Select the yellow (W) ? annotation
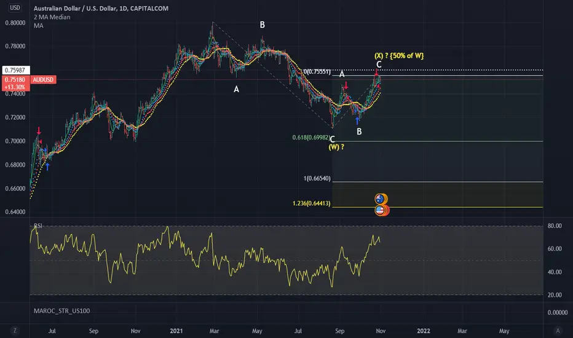Screen dimensions: 573x338 336,147
